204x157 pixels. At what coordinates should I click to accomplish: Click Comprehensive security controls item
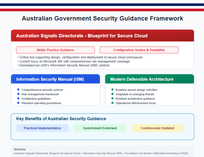point(42,90)
